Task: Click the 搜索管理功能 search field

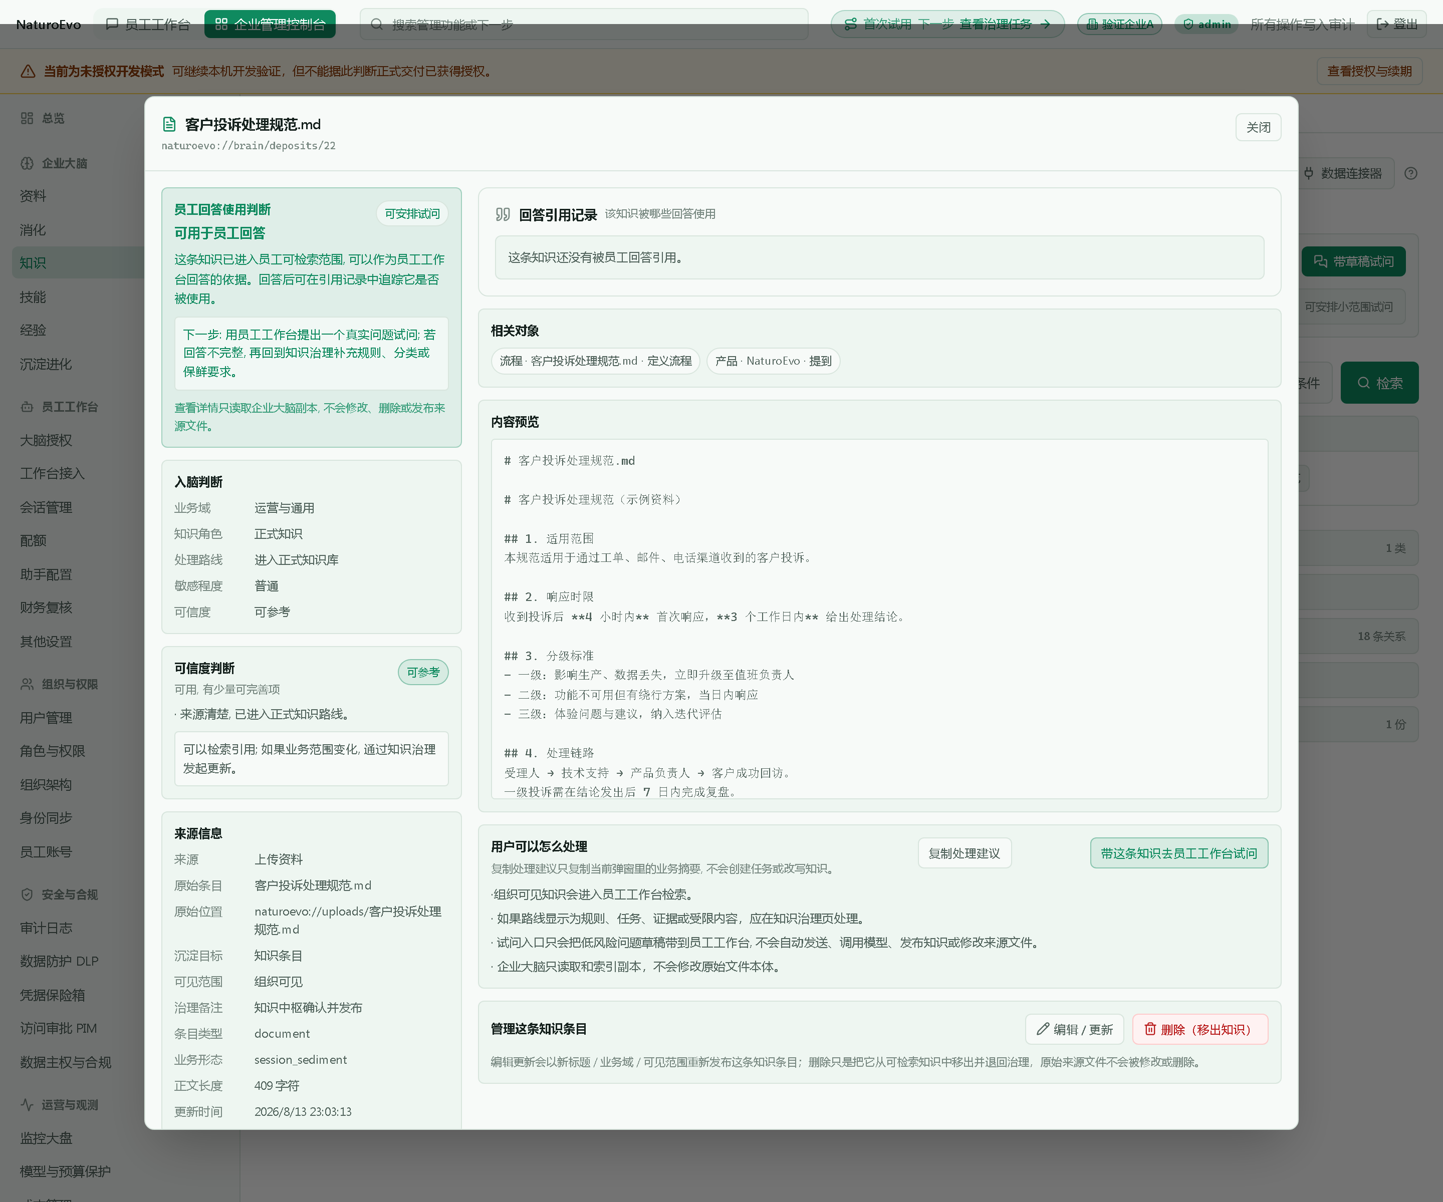Action: click(583, 24)
